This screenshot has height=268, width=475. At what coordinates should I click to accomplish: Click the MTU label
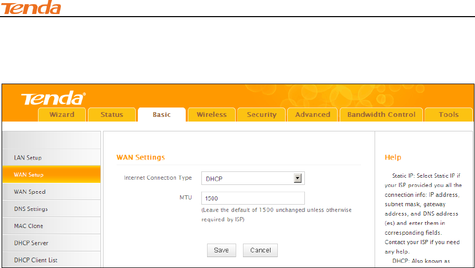(186, 197)
